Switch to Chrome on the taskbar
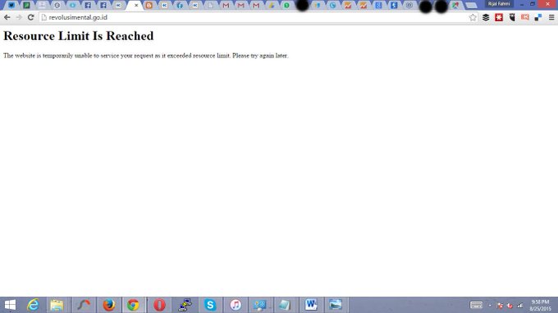 click(134, 305)
